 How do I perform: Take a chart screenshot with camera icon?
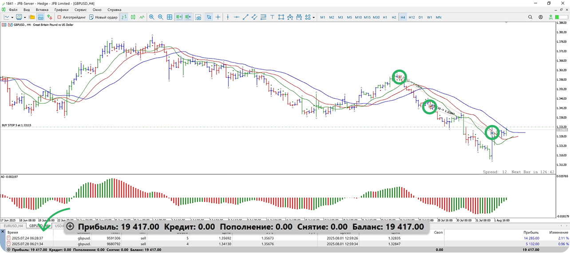[198, 17]
